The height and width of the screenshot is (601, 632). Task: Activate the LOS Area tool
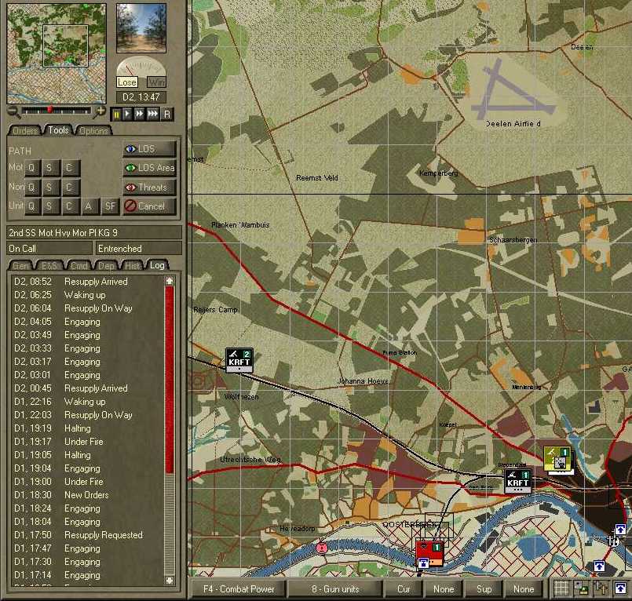(x=149, y=168)
